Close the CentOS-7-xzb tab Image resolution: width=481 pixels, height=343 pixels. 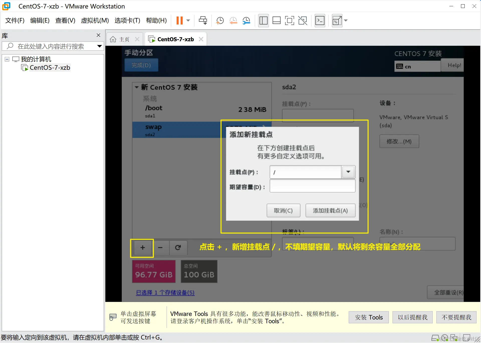201,39
